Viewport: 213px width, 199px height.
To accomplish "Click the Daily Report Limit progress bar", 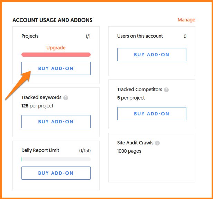I will coord(56,159).
